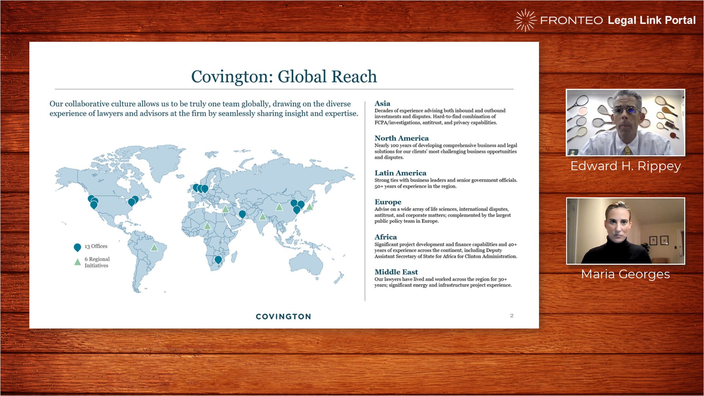Screen dimensions: 704x396
Task: Click the Edward H. Rippey name label
Action: [x=626, y=166]
